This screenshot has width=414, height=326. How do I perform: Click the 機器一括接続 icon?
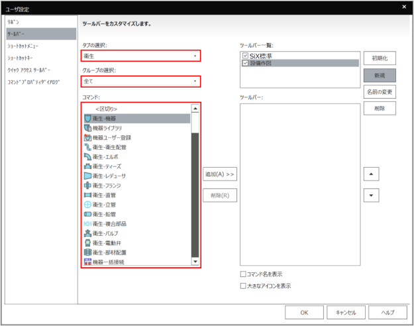click(87, 262)
